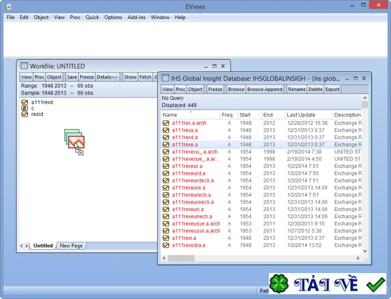Open the Add-ins menu
Screen dimensions: 391x299
[x=136, y=17]
